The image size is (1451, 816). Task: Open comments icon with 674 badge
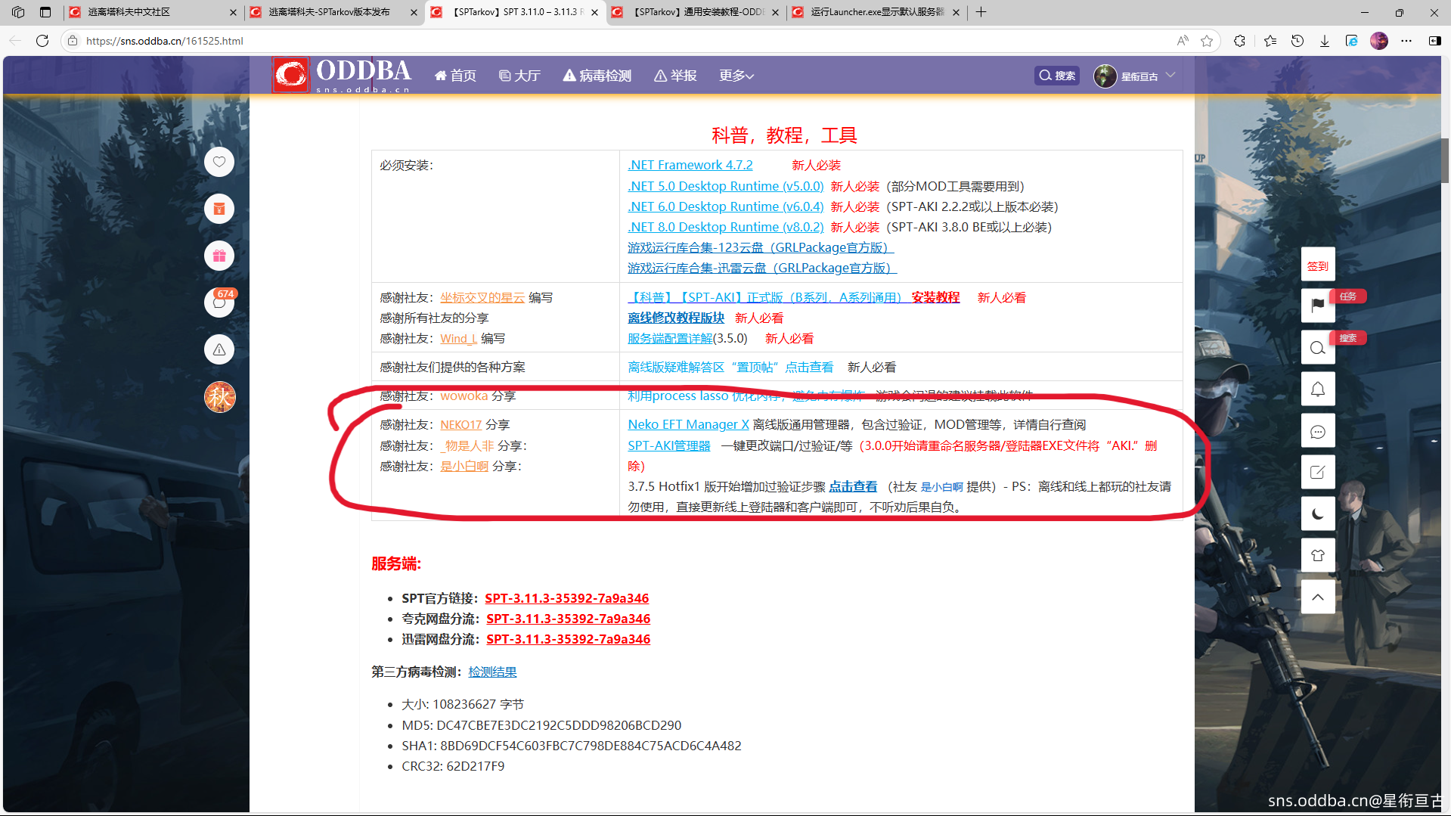click(x=219, y=303)
